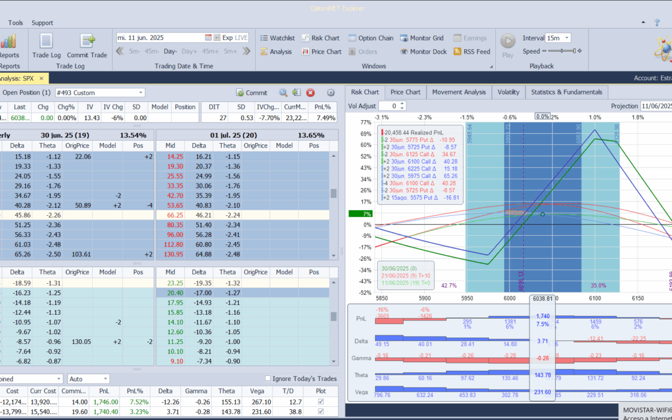672x420 pixels.
Task: Click the Commit button
Action: point(251,93)
